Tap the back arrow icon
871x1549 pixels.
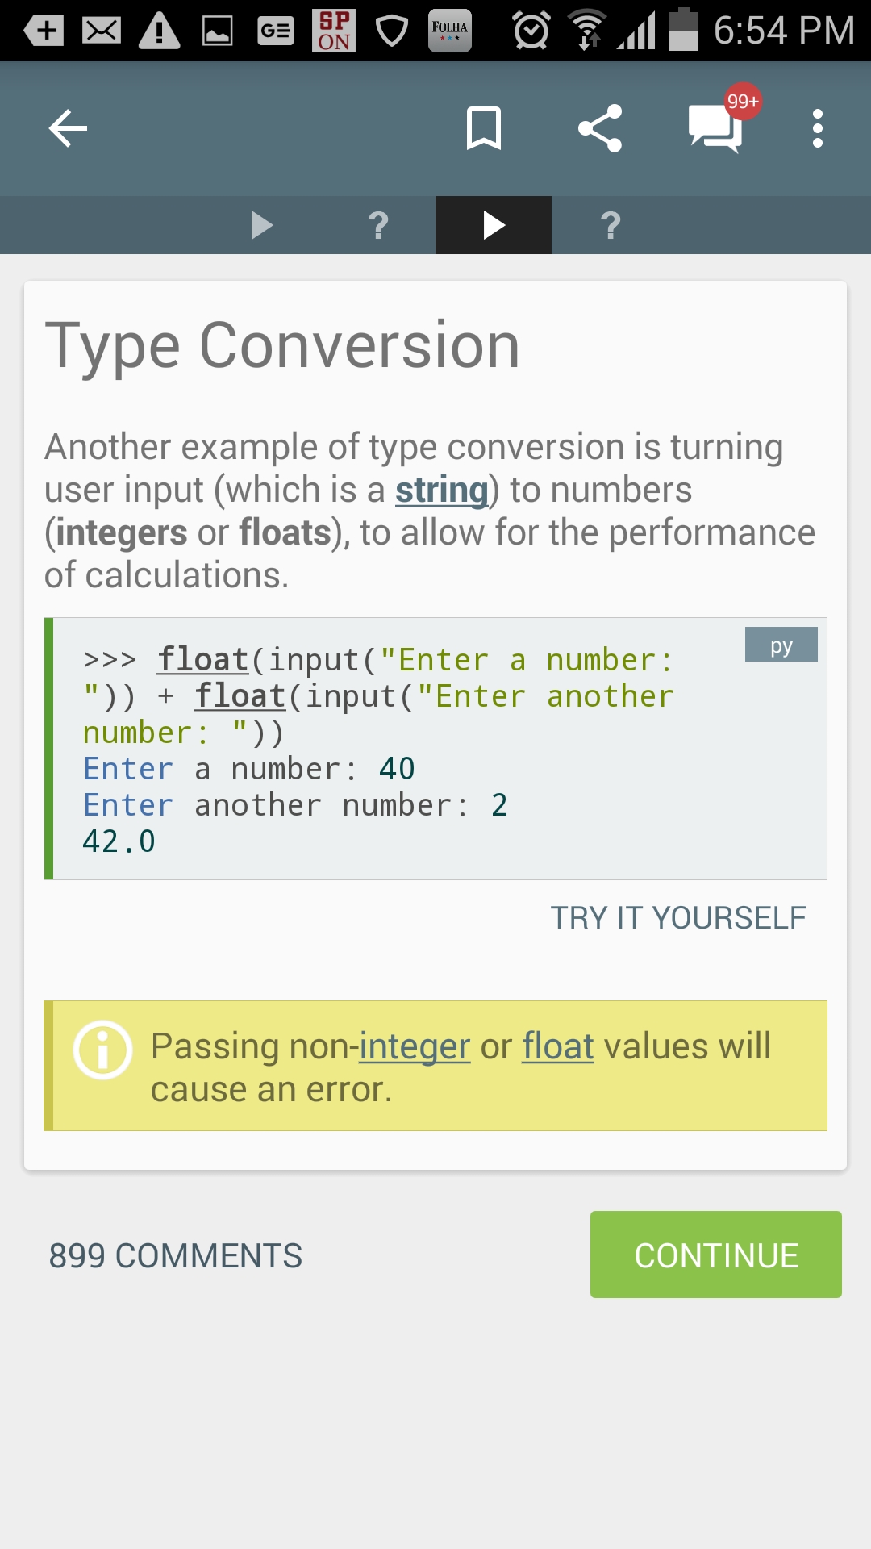(68, 129)
